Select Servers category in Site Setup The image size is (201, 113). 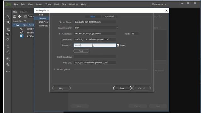(x=43, y=18)
